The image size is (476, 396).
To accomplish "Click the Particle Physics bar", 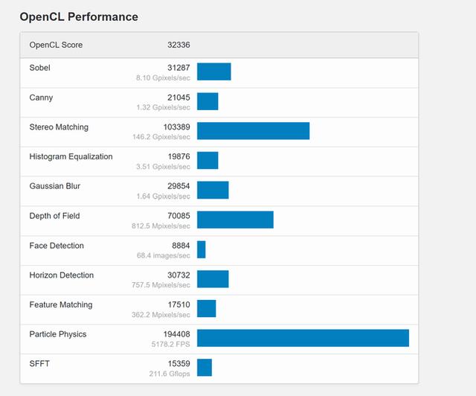I will point(303,338).
